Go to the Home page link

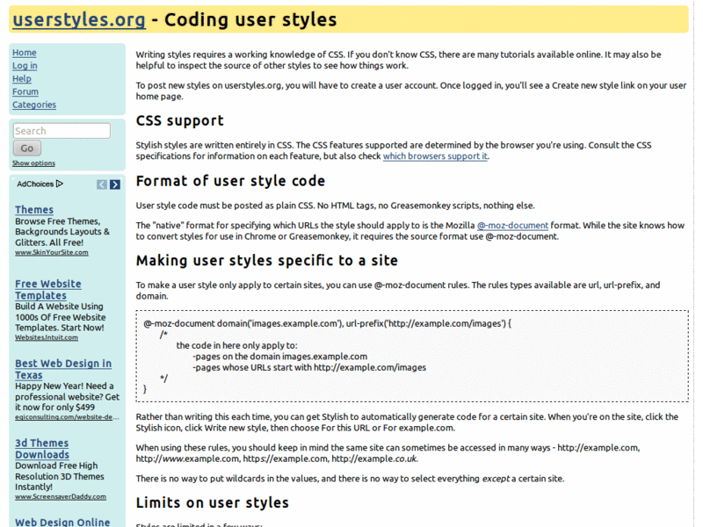(25, 53)
